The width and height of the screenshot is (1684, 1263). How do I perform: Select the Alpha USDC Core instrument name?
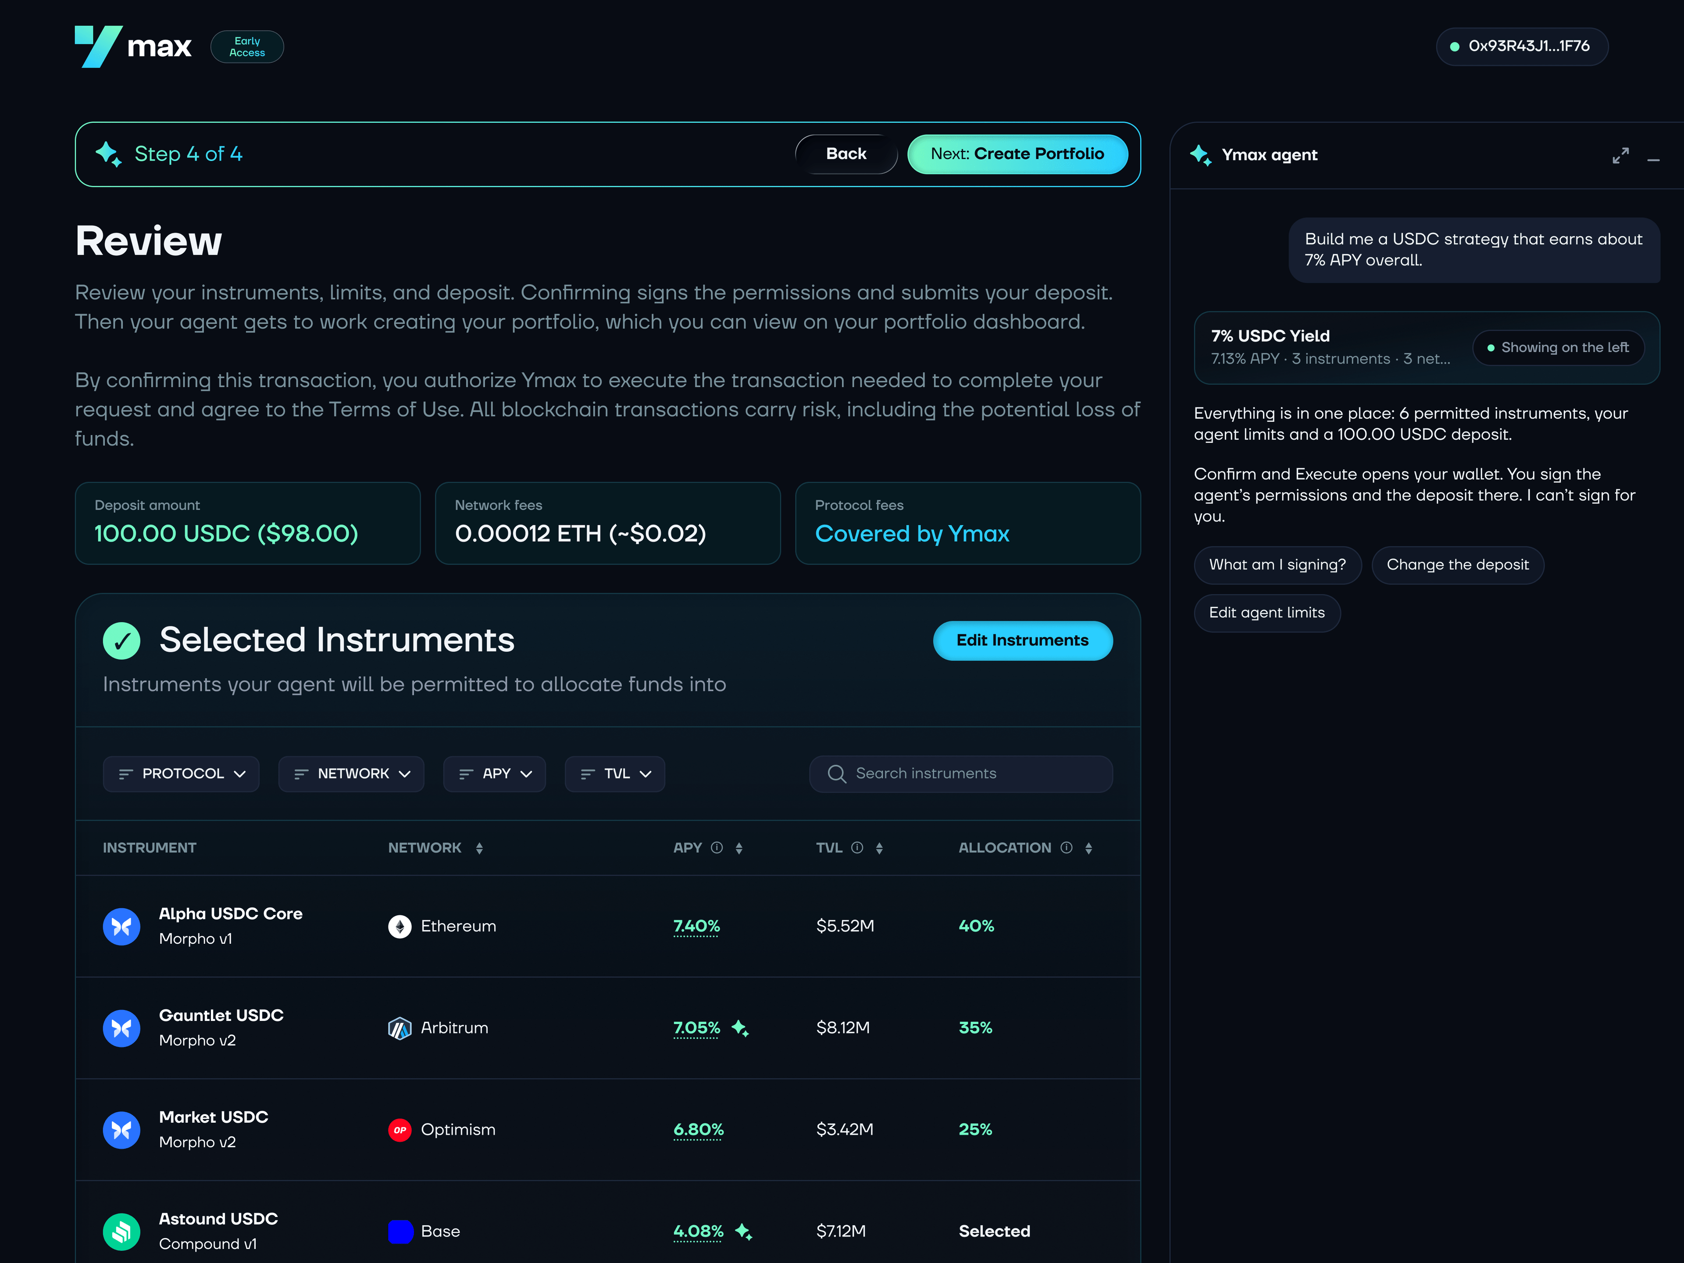point(231,913)
